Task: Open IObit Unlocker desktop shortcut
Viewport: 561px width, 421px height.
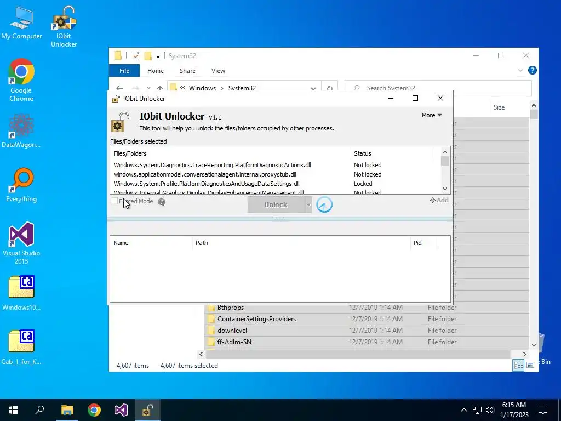Action: click(64, 27)
